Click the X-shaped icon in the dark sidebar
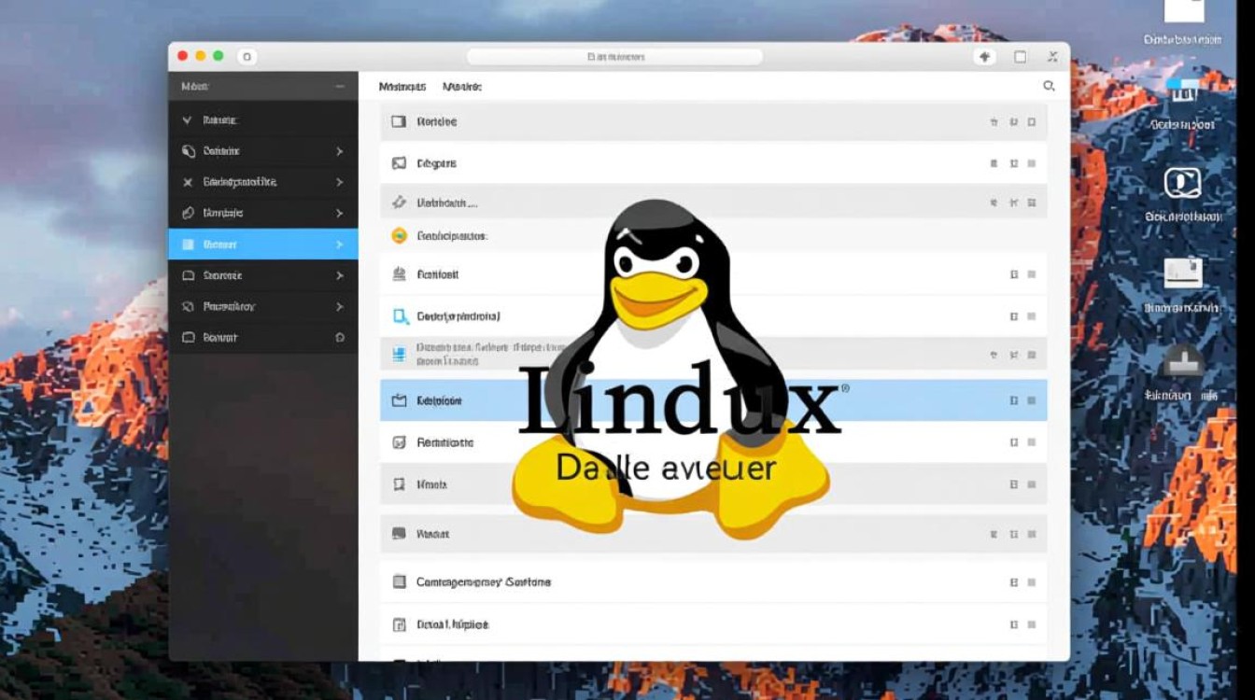 pyautogui.click(x=188, y=182)
